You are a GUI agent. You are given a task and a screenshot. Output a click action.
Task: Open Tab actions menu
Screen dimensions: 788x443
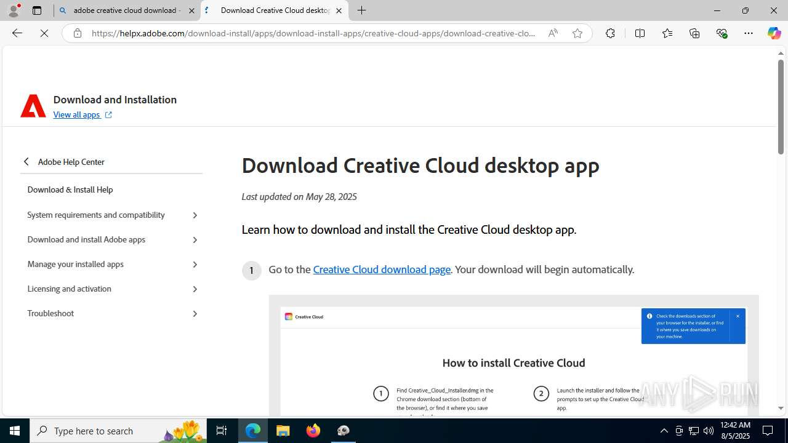[37, 10]
